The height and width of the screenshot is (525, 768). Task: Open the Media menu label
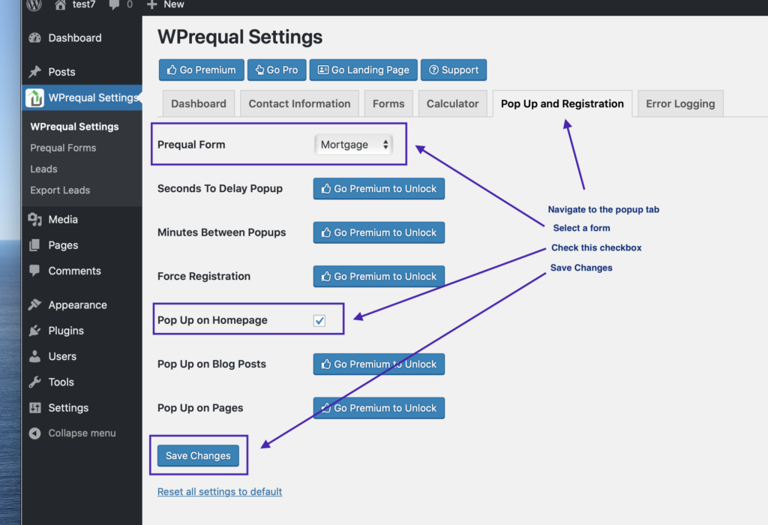tap(63, 220)
